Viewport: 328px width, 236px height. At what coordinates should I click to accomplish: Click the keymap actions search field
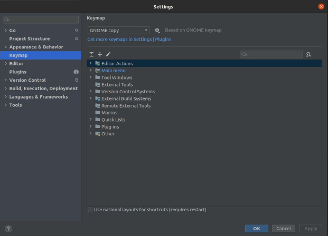[x=275, y=54]
